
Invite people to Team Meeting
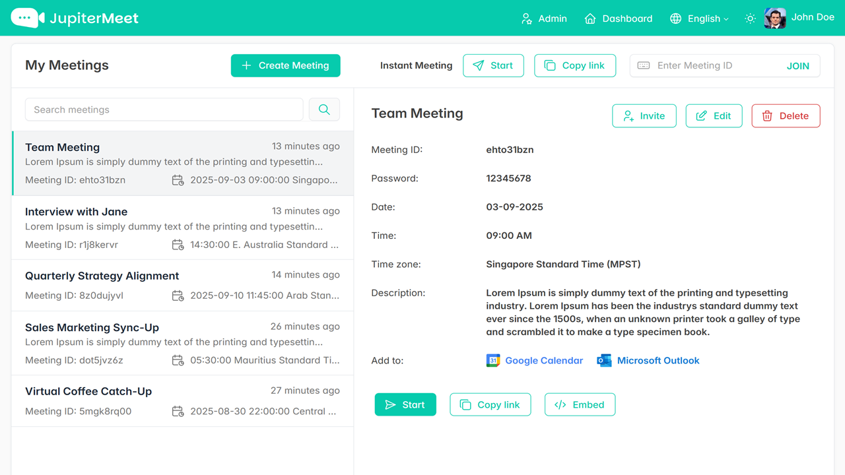644,116
